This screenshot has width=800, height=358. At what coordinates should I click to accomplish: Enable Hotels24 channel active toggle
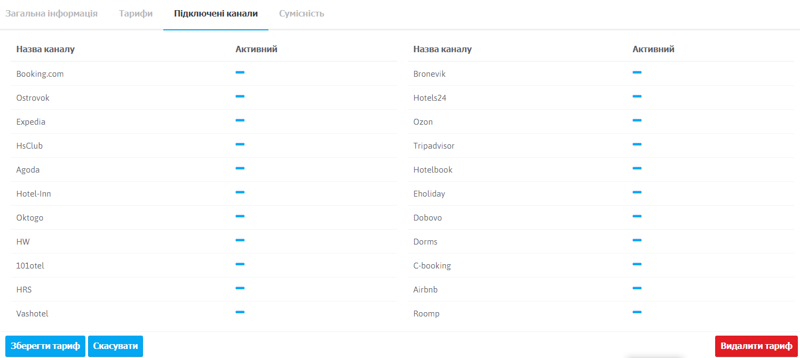click(637, 96)
